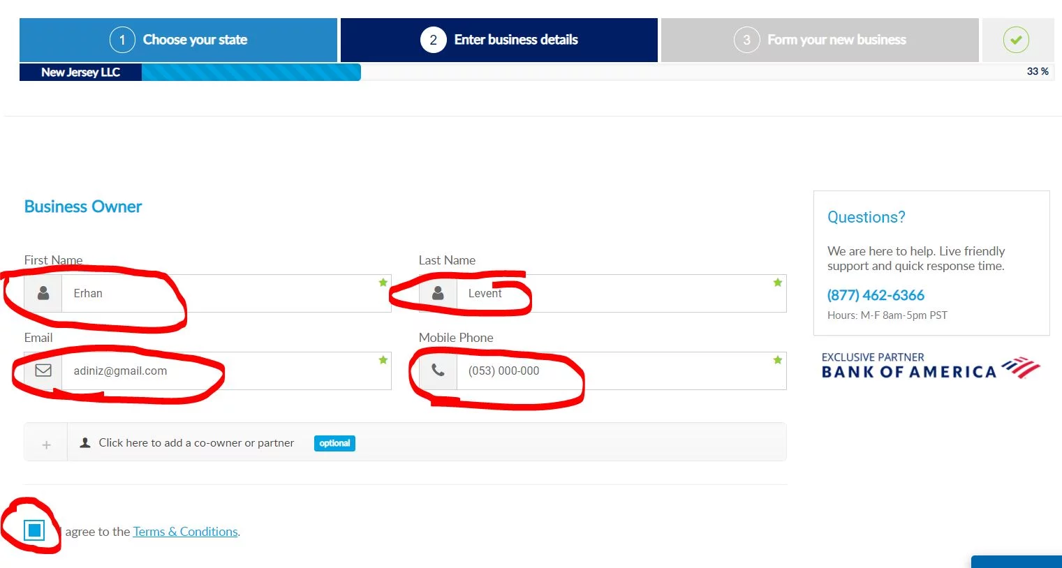This screenshot has width=1062, height=568.
Task: Click the person icon beside Last Name
Action: [x=438, y=293]
